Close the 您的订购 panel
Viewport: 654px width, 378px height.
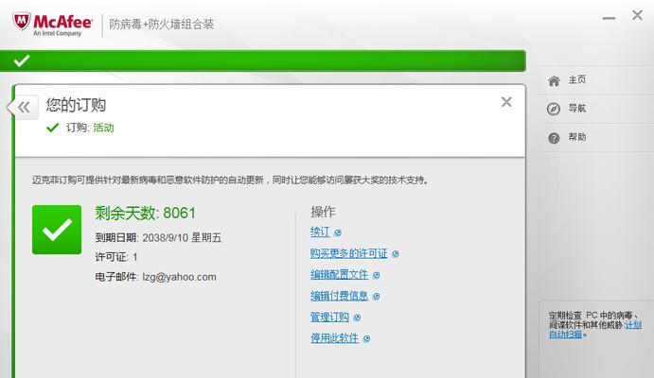point(506,102)
